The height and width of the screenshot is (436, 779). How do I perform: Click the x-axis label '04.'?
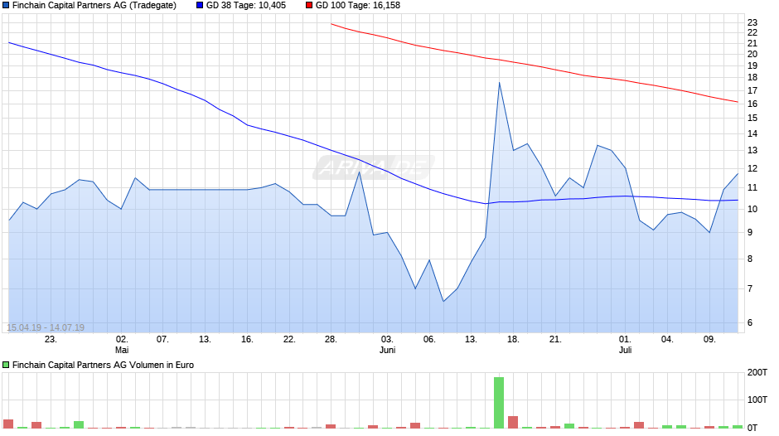(x=667, y=340)
